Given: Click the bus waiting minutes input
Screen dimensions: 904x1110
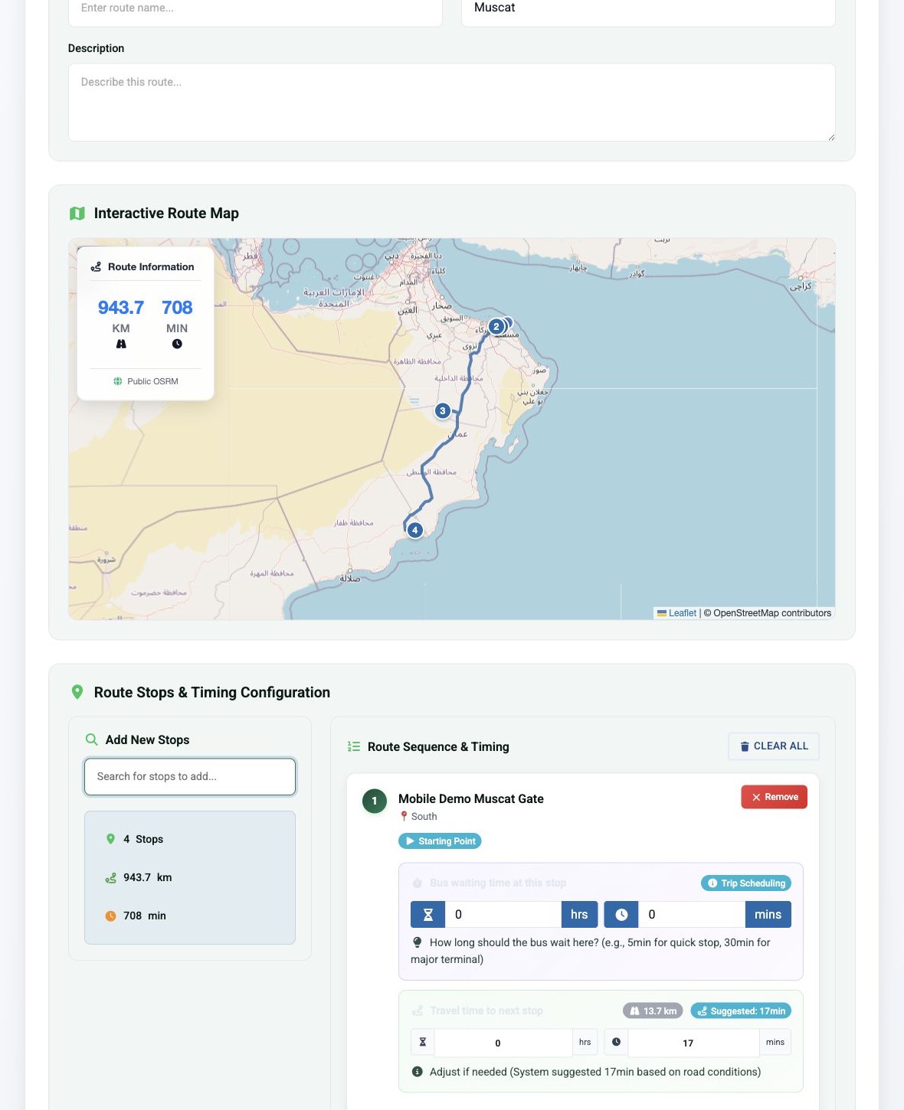Looking at the screenshot, I should pos(692,915).
